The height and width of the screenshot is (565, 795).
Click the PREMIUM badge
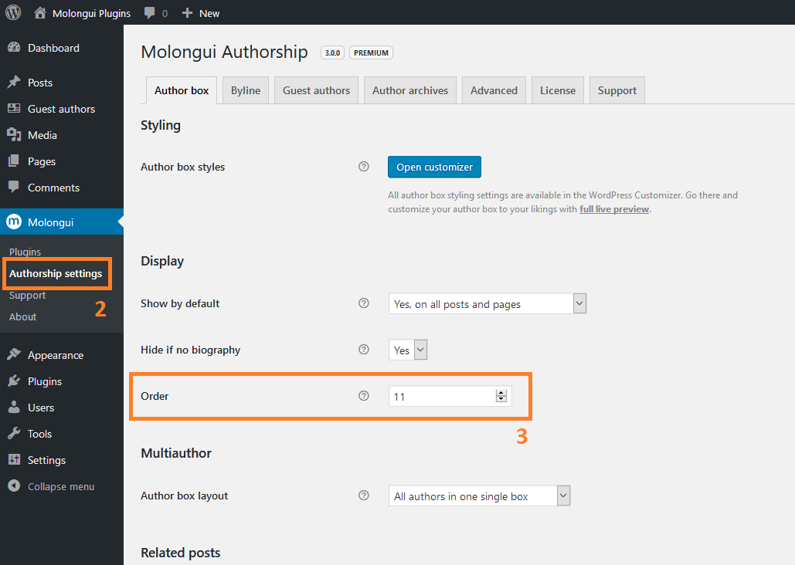point(371,52)
